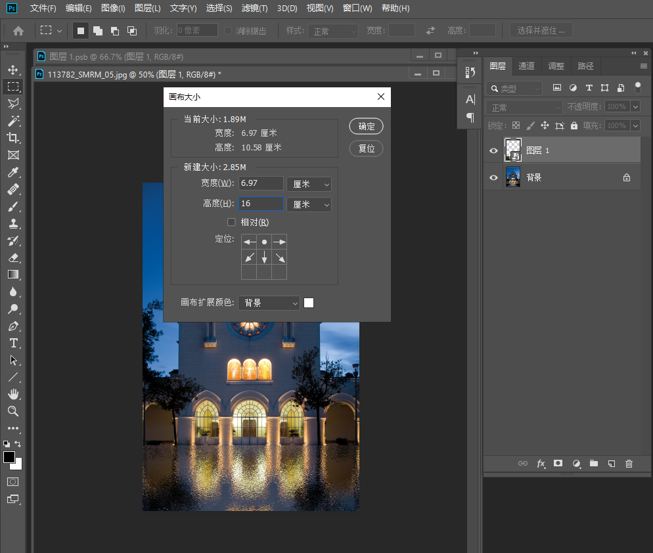This screenshot has height=553, width=653.
Task: Select the Rectangular Marquee tool
Action: coord(13,87)
